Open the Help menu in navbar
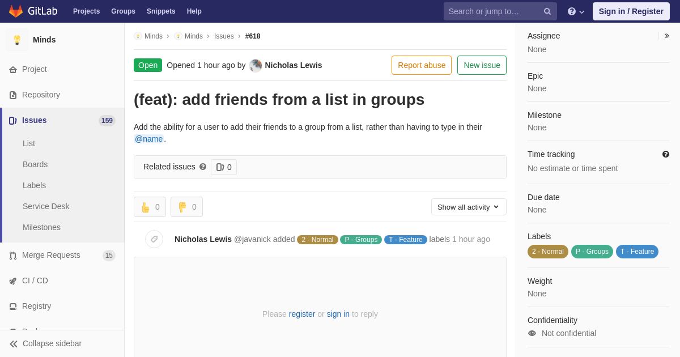Image resolution: width=680 pixels, height=357 pixels. [x=194, y=11]
